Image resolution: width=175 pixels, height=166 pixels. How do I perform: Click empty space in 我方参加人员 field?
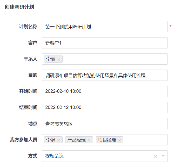[145, 140]
